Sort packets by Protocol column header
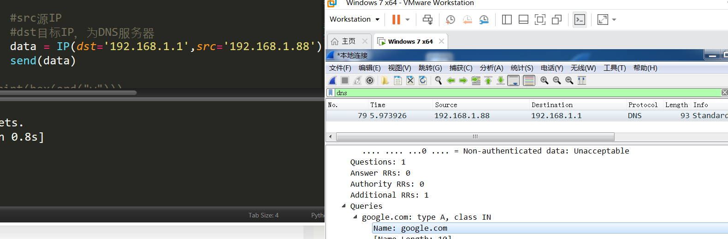This screenshot has width=728, height=239. [645, 105]
